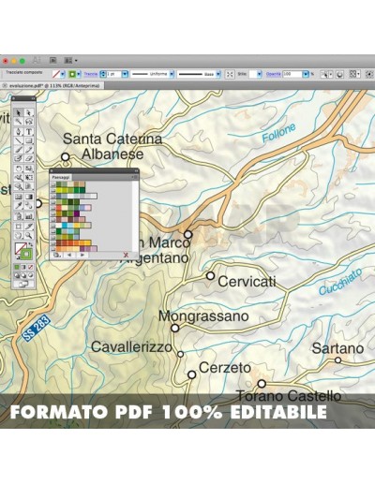Select the Shape Builder tool
The width and height of the screenshot is (375, 484).
coord(19,186)
